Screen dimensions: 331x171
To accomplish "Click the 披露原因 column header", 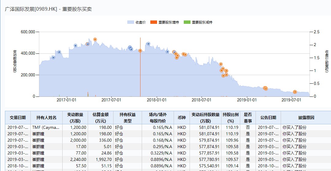I will point(306,118).
